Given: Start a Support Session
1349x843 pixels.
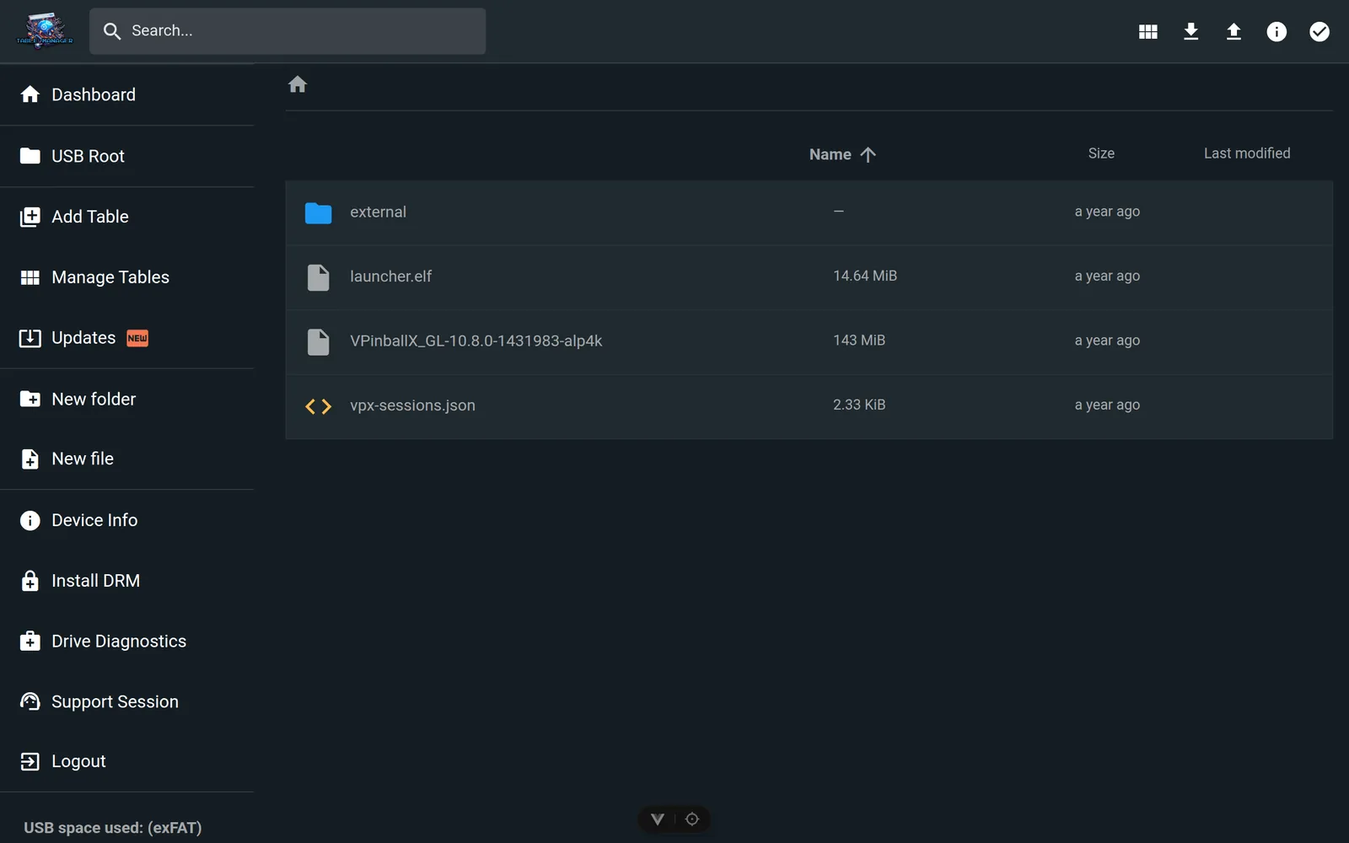Looking at the screenshot, I should coord(126,702).
